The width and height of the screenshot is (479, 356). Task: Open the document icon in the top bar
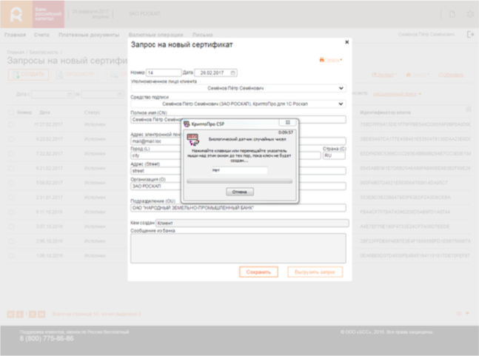[452, 14]
